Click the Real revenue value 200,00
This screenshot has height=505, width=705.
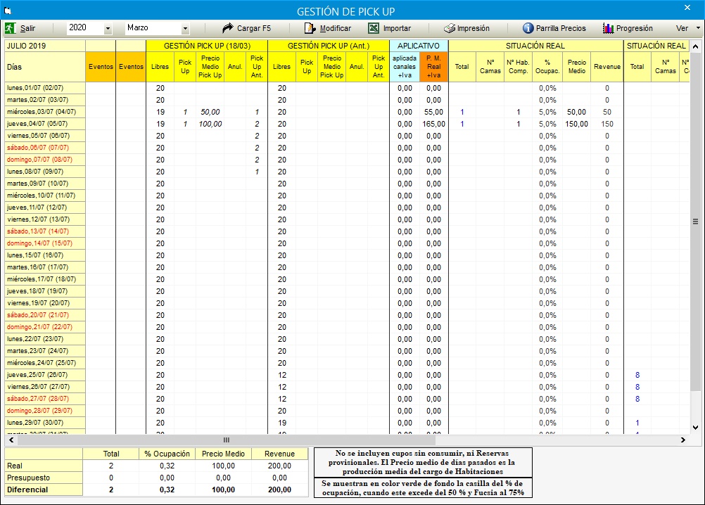[x=279, y=466]
